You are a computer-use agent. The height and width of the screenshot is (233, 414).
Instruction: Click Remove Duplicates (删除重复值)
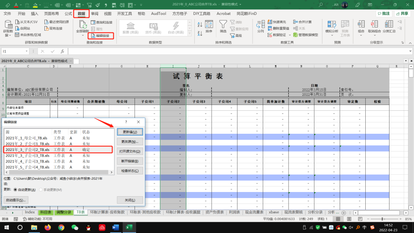point(278,28)
